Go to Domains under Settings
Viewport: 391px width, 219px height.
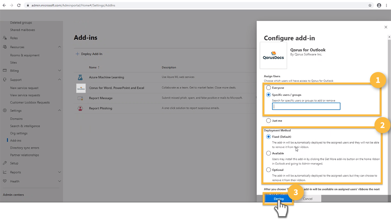click(x=16, y=119)
